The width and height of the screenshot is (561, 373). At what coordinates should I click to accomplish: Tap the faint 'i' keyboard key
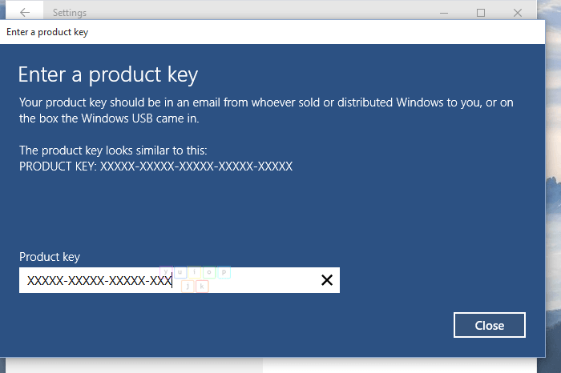pyautogui.click(x=195, y=272)
